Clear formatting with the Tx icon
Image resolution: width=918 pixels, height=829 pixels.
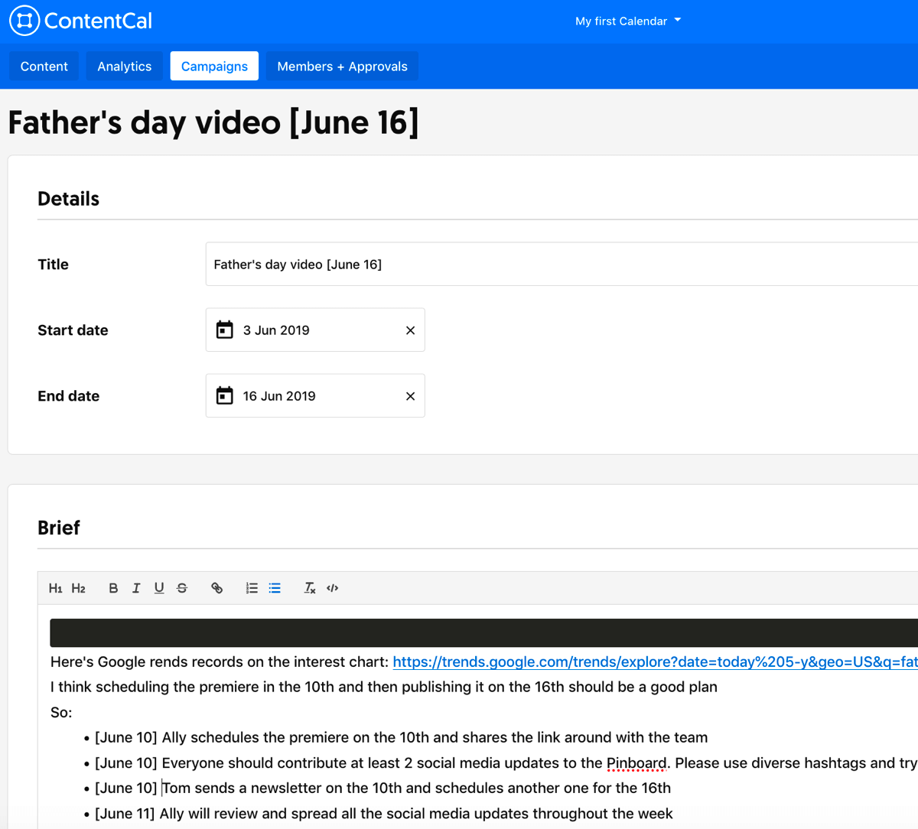[x=309, y=587]
